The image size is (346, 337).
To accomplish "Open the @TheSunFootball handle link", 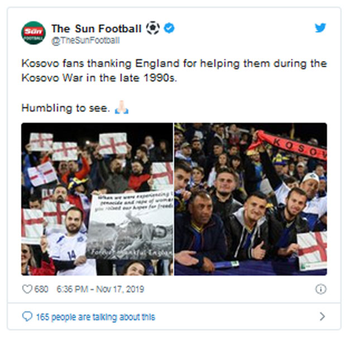I will [x=85, y=41].
